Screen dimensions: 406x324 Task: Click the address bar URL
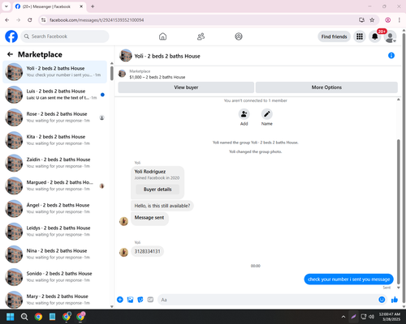coord(97,20)
